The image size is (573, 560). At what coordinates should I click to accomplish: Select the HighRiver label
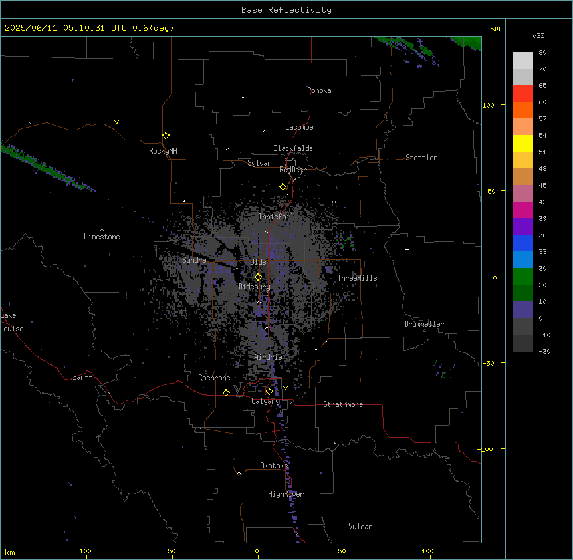(x=286, y=494)
